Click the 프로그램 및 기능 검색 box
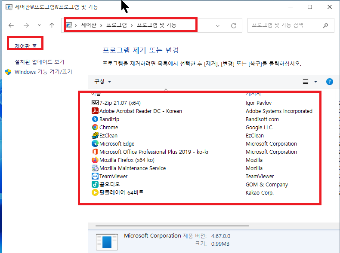The width and height of the screenshot is (340, 253). (x=291, y=25)
